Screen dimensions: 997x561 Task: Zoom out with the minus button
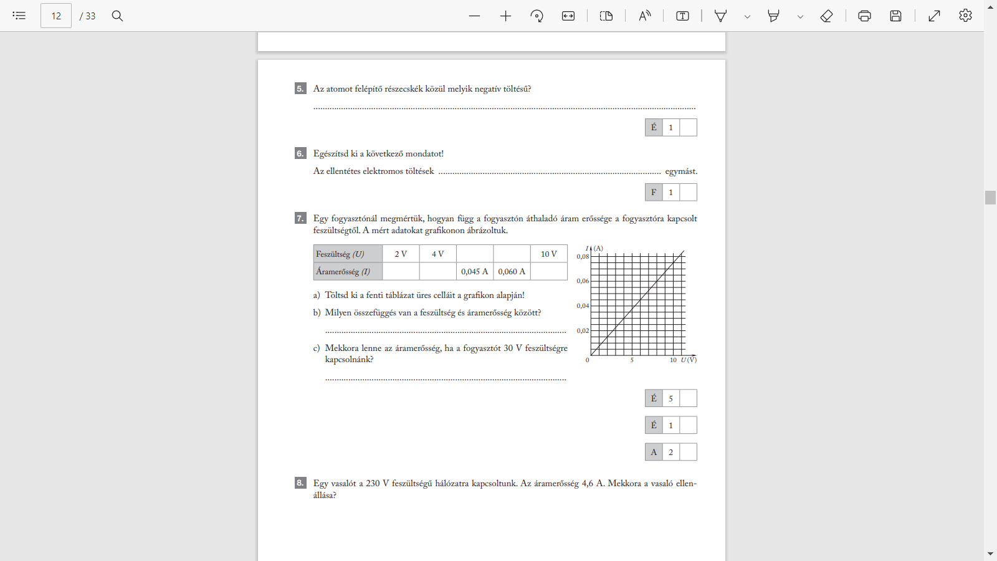click(474, 16)
